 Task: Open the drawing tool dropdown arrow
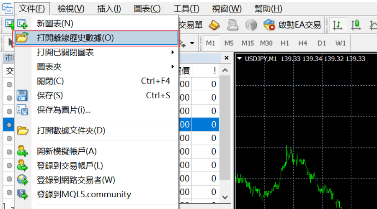click(192, 43)
